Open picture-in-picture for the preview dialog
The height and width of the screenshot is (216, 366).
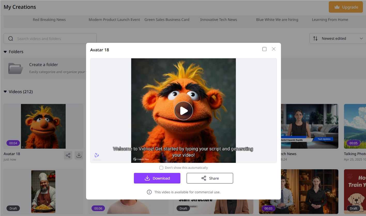point(264,49)
